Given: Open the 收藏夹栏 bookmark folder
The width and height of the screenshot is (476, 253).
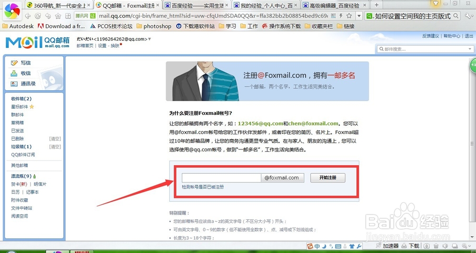Looking at the screenshot, I should pos(319,26).
